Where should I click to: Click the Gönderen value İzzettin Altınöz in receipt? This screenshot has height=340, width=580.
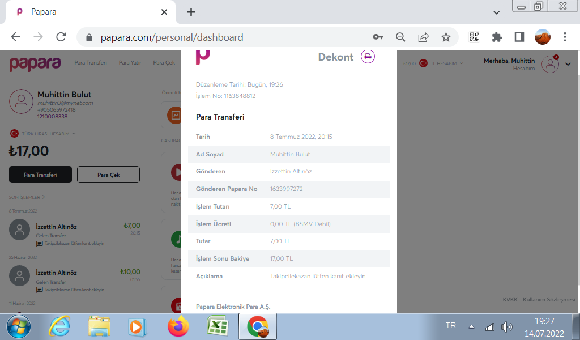tap(291, 172)
